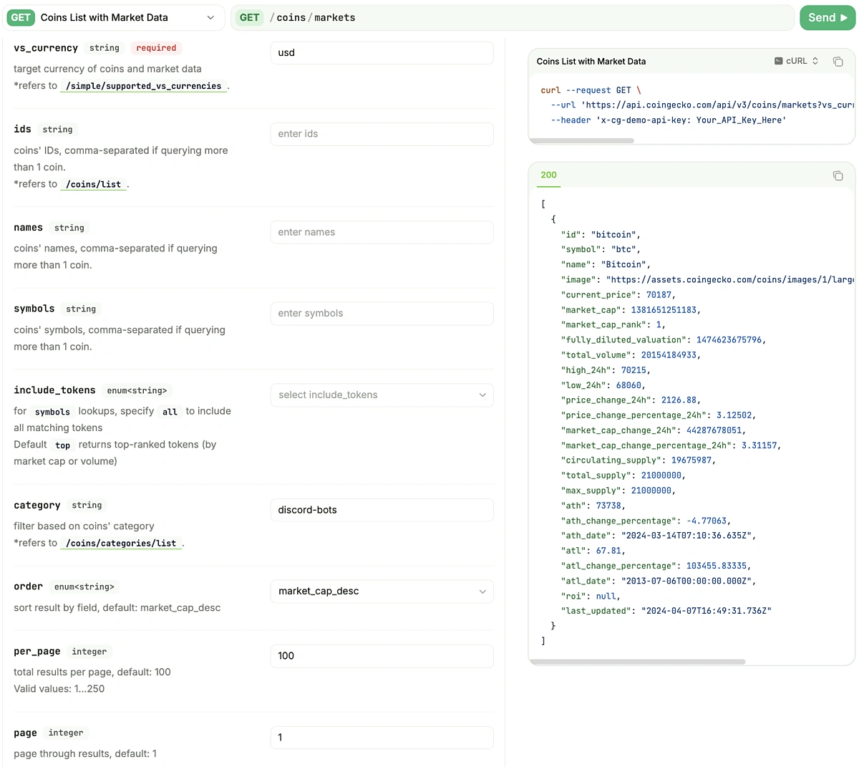859x767 pixels.
Task: Edit the category field containing discord-bots
Action: (382, 510)
